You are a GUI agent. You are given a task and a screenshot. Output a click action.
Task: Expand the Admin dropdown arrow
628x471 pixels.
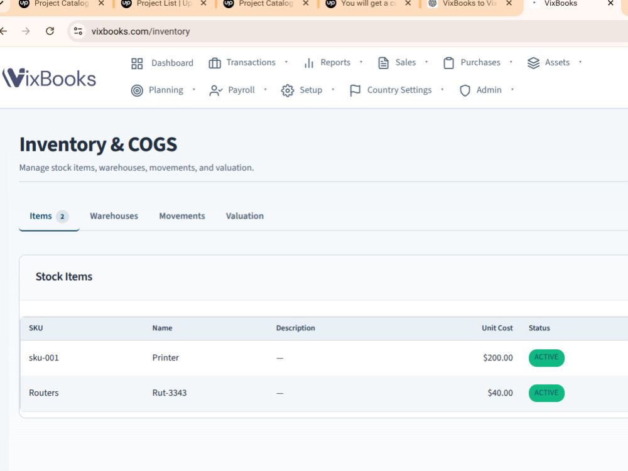click(x=512, y=90)
